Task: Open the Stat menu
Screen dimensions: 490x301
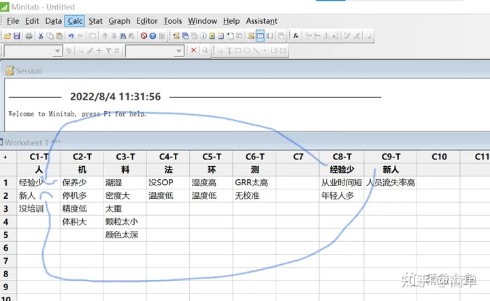Action: [95, 21]
